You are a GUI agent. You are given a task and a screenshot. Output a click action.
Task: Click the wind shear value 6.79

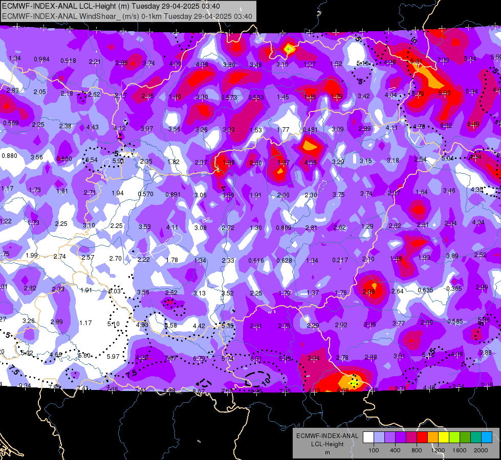[x=199, y=358]
